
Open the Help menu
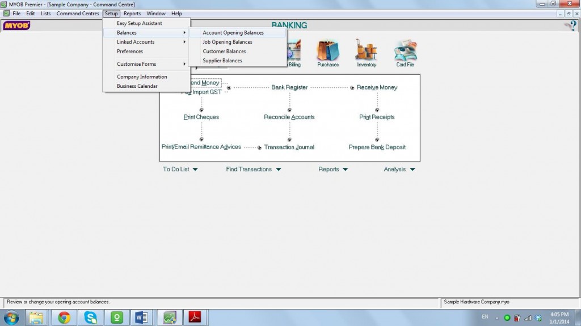(x=176, y=14)
